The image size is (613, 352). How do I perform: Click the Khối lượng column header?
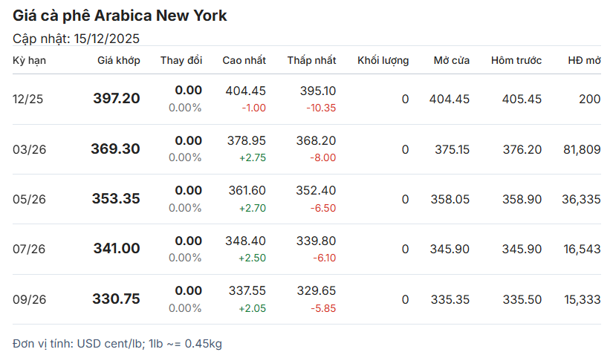tap(383, 60)
